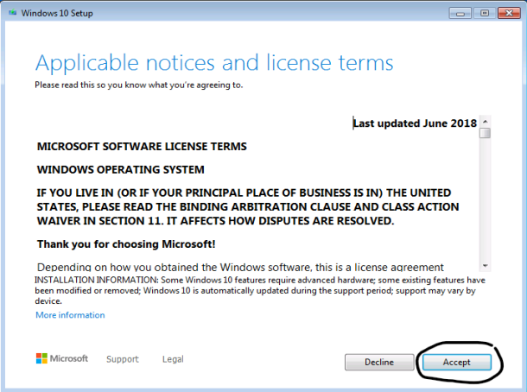
Task: Open the Legal link
Action: pyautogui.click(x=173, y=359)
